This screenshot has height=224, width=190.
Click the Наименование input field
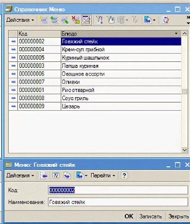pos(118,202)
